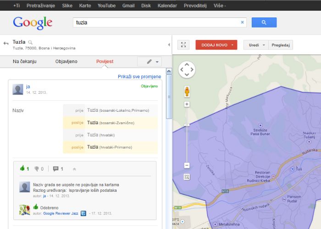Clear the search box with the X icon
Image resolution: width=321 pixels, height=229 pixels.
[242, 22]
